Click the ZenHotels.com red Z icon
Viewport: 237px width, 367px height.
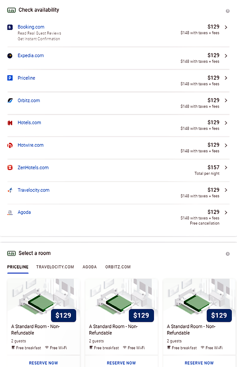tap(10, 168)
